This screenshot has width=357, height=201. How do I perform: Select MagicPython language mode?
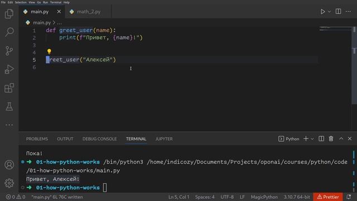(264, 197)
